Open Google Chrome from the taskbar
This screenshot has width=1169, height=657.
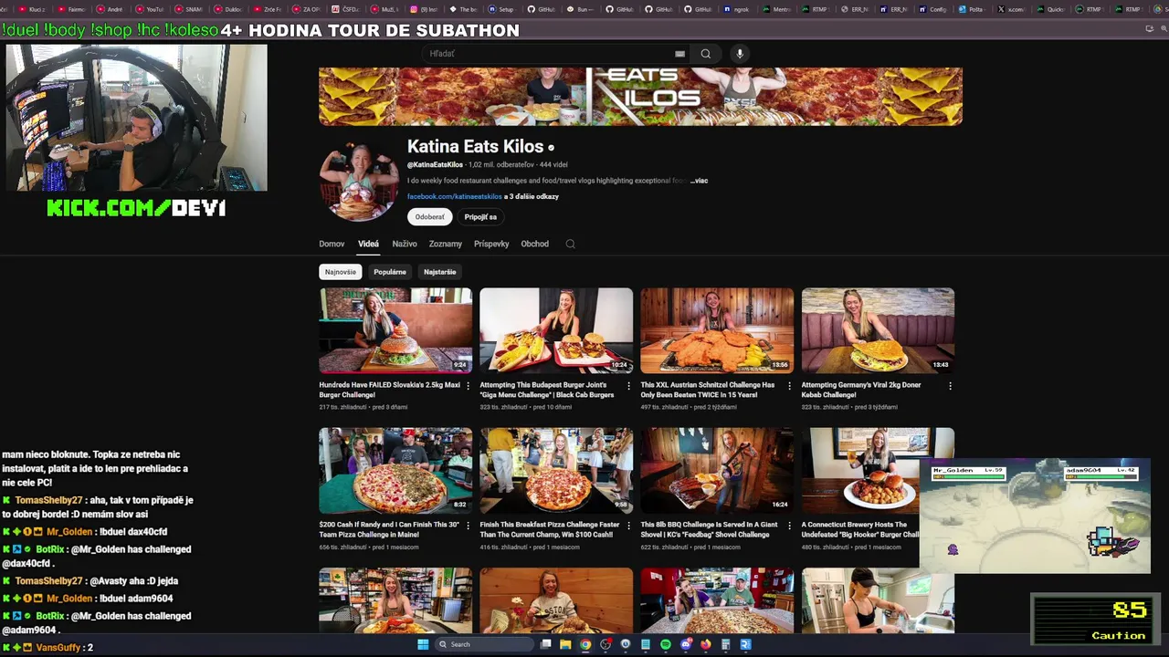585,644
